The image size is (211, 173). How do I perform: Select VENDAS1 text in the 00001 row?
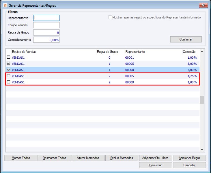tap(18, 58)
